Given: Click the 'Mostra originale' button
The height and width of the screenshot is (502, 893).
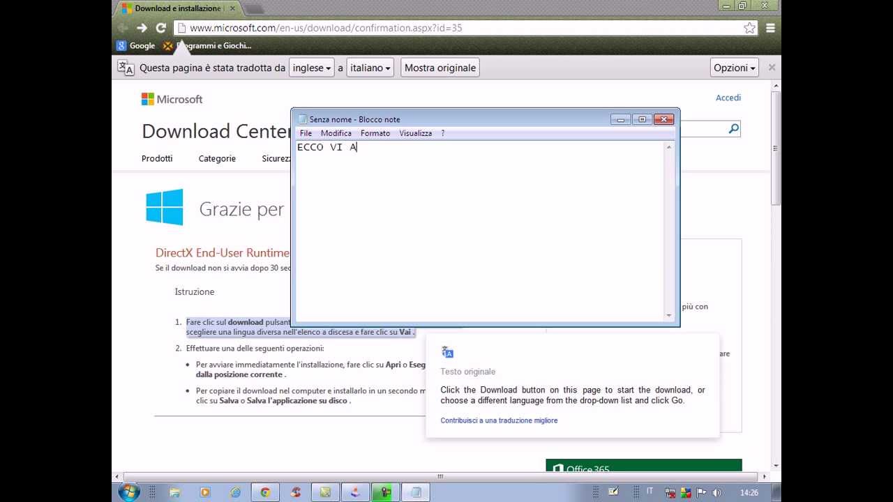Looking at the screenshot, I should pos(440,68).
